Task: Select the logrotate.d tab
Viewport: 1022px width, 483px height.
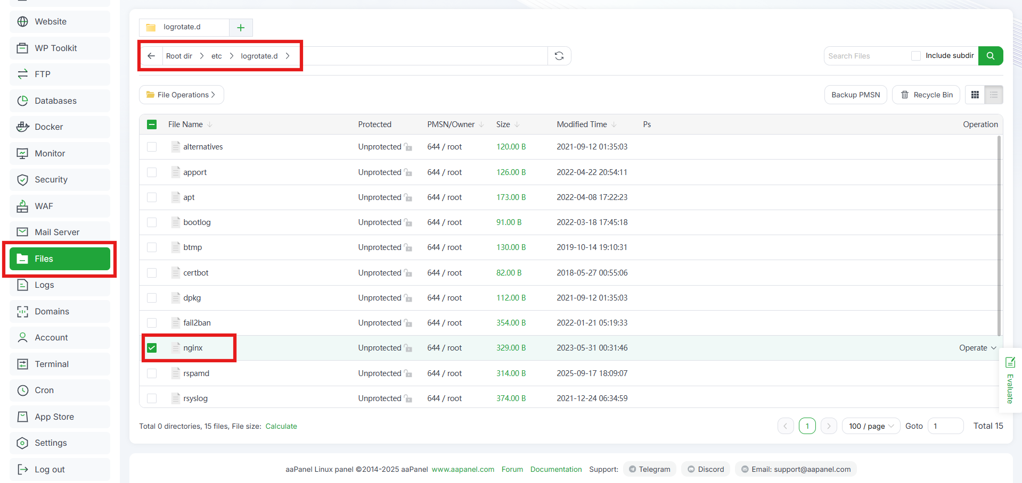Action: pos(184,27)
